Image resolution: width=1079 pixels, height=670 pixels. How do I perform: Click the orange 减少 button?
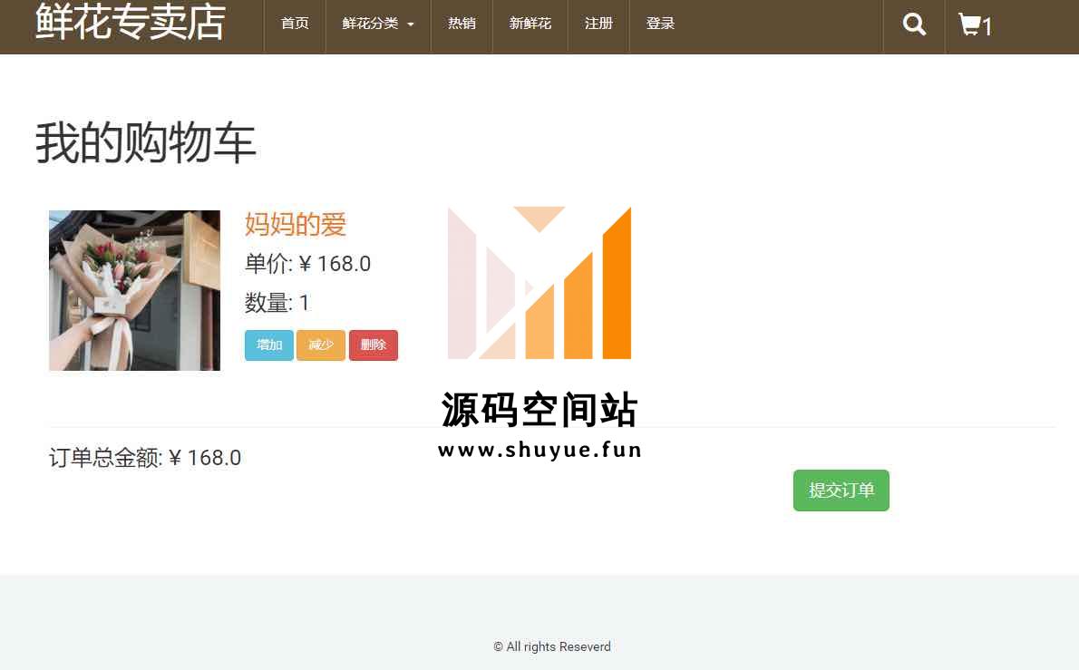coord(321,345)
